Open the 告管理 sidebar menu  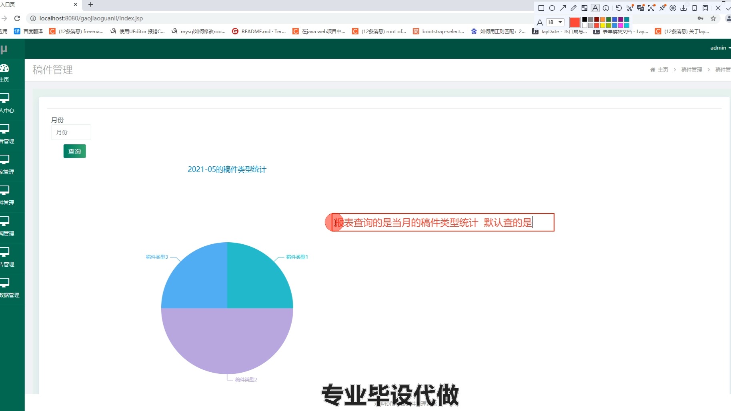[7, 257]
